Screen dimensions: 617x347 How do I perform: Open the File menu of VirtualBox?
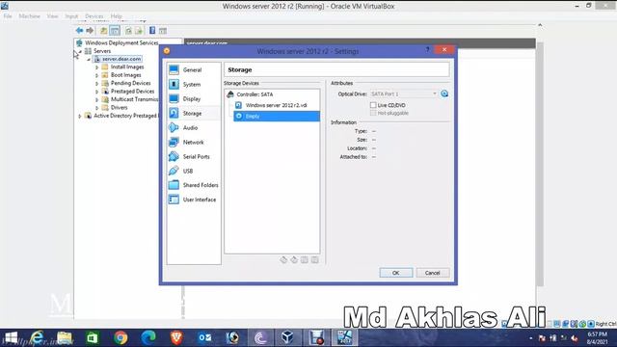point(8,16)
